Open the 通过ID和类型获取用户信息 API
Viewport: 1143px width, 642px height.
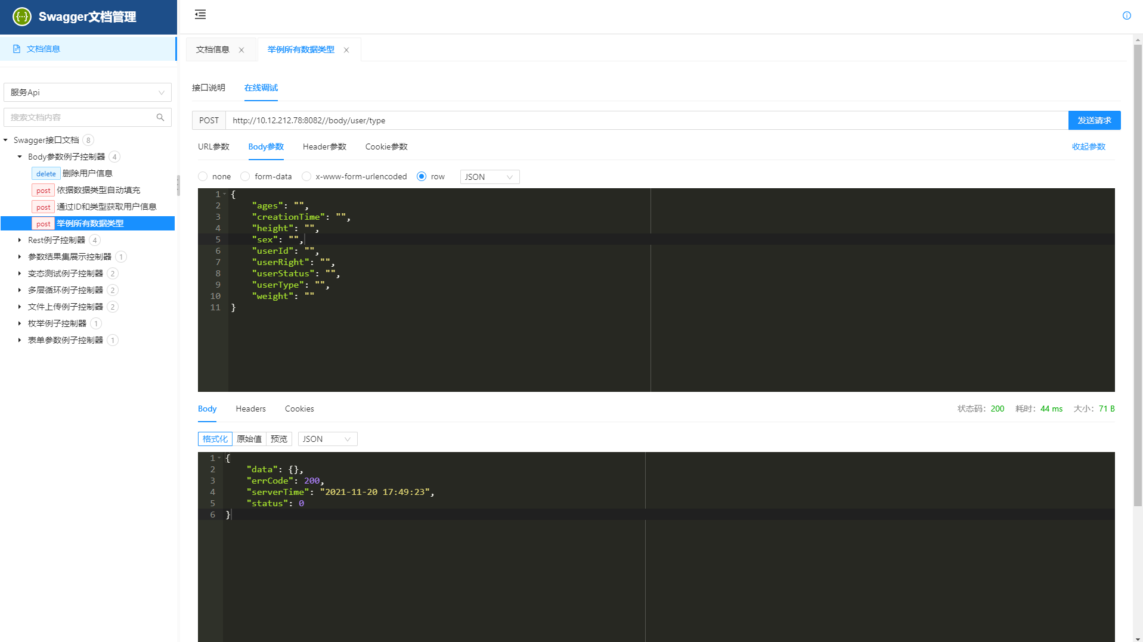[106, 207]
